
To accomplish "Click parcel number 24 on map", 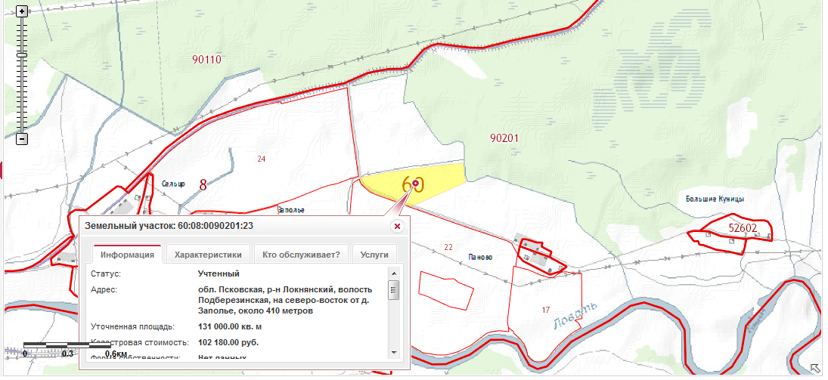I will [x=261, y=159].
